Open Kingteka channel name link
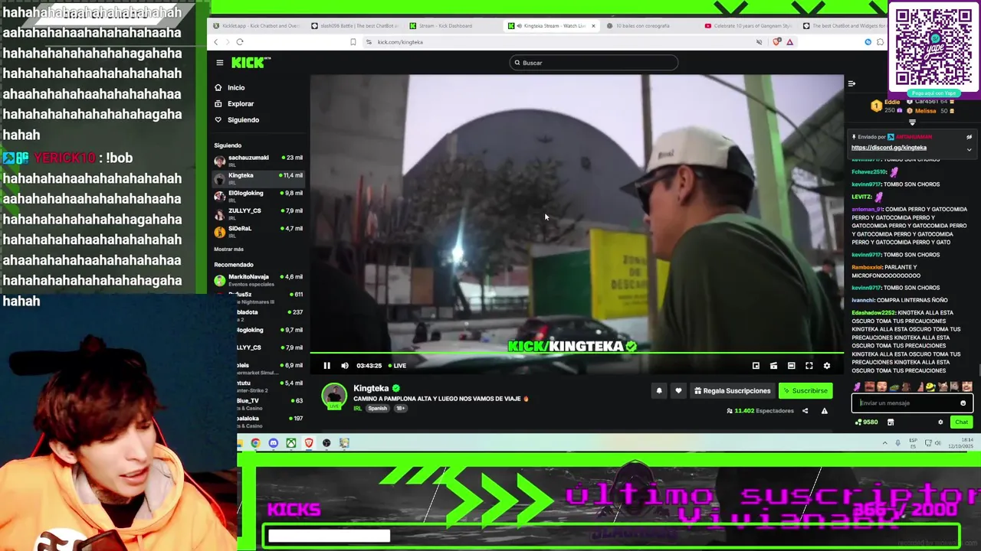Image resolution: width=981 pixels, height=551 pixels. point(371,388)
